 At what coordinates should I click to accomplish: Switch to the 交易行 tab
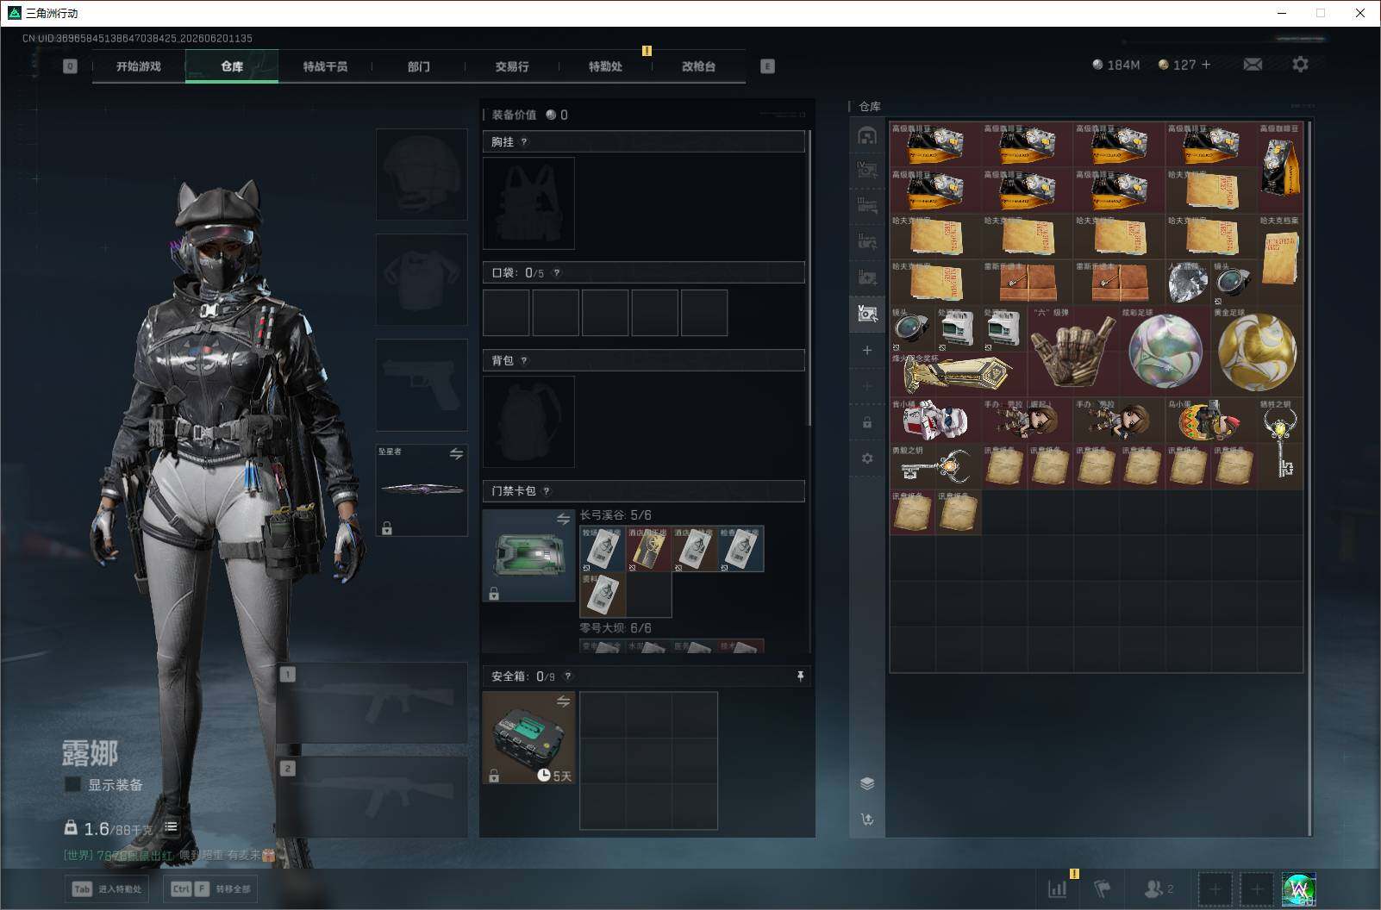tap(512, 66)
